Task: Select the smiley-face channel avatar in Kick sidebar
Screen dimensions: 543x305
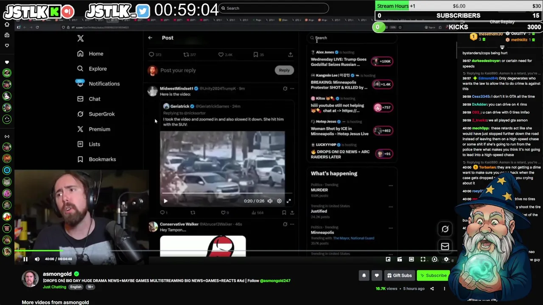Action: click(x=7, y=119)
